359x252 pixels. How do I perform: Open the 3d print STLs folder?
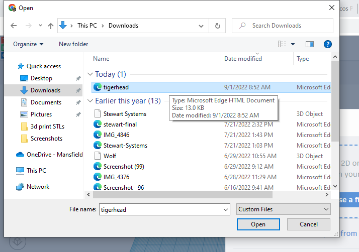point(47,127)
